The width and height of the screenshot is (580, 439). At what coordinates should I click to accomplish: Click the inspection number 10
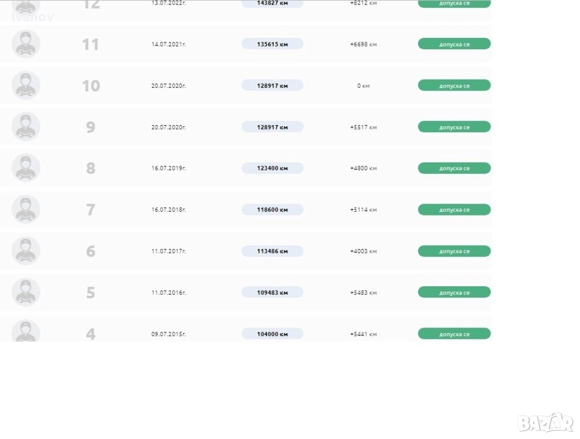(91, 85)
